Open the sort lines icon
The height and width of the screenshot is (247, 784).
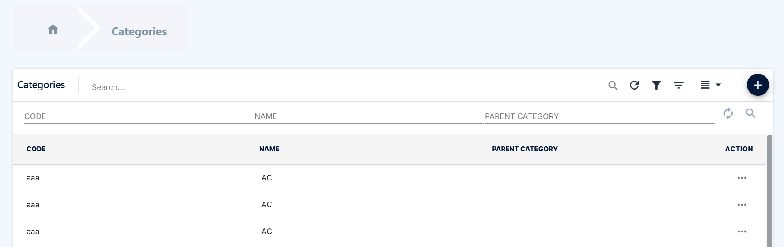[678, 85]
